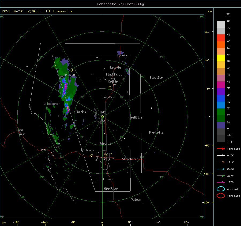Viewport: 241px width, 226px height.
Task: Click the ThreeHills city label
Action: [134, 117]
